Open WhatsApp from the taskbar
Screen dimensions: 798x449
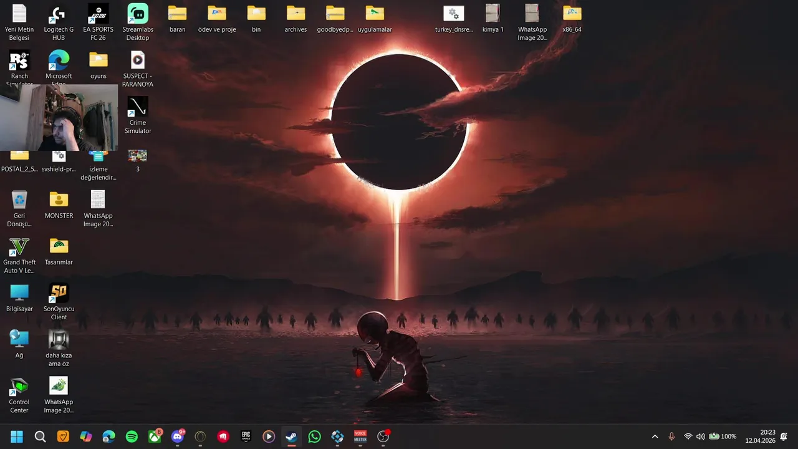pos(314,437)
